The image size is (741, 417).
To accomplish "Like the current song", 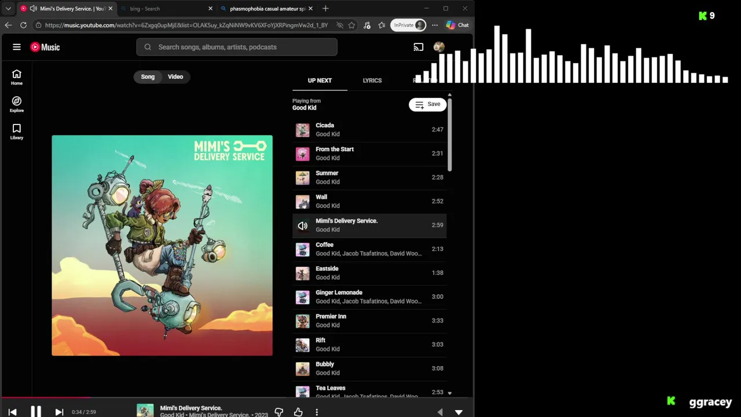I will coord(298,412).
